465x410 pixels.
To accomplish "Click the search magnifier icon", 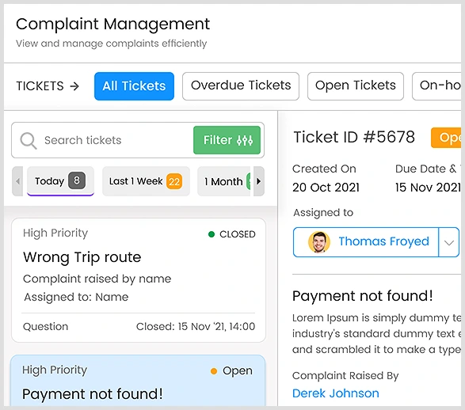I will (29, 141).
